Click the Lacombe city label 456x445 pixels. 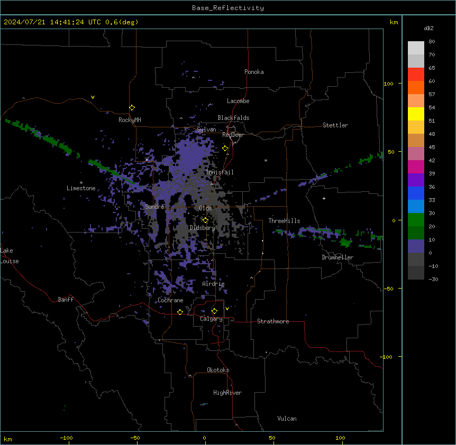238,101
